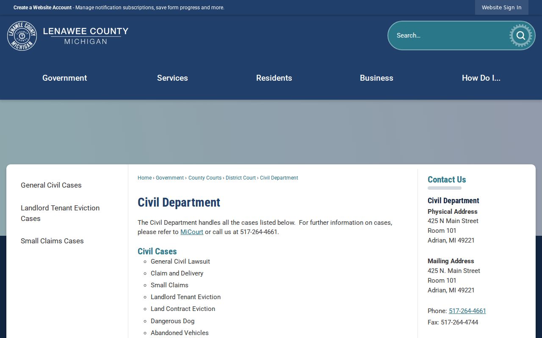Screen dimensions: 542x338
Task: Click the Website Sign In button
Action: click(501, 7)
